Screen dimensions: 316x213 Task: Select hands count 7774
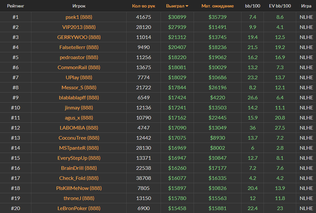click(x=144, y=77)
